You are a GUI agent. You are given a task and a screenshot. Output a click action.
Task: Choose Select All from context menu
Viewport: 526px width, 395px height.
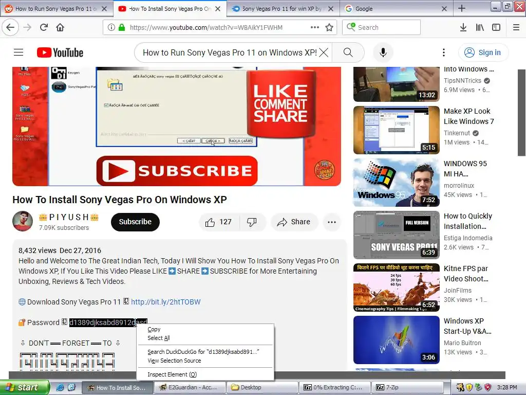(159, 338)
